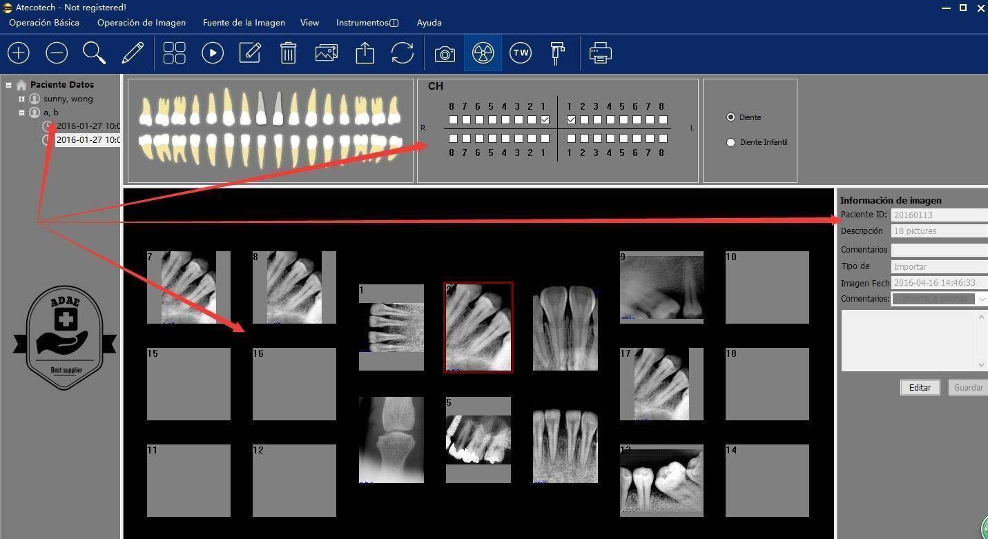The height and width of the screenshot is (539, 988).
Task: Click the user avatar icon next to sunny, wong
Action: pyautogui.click(x=35, y=99)
